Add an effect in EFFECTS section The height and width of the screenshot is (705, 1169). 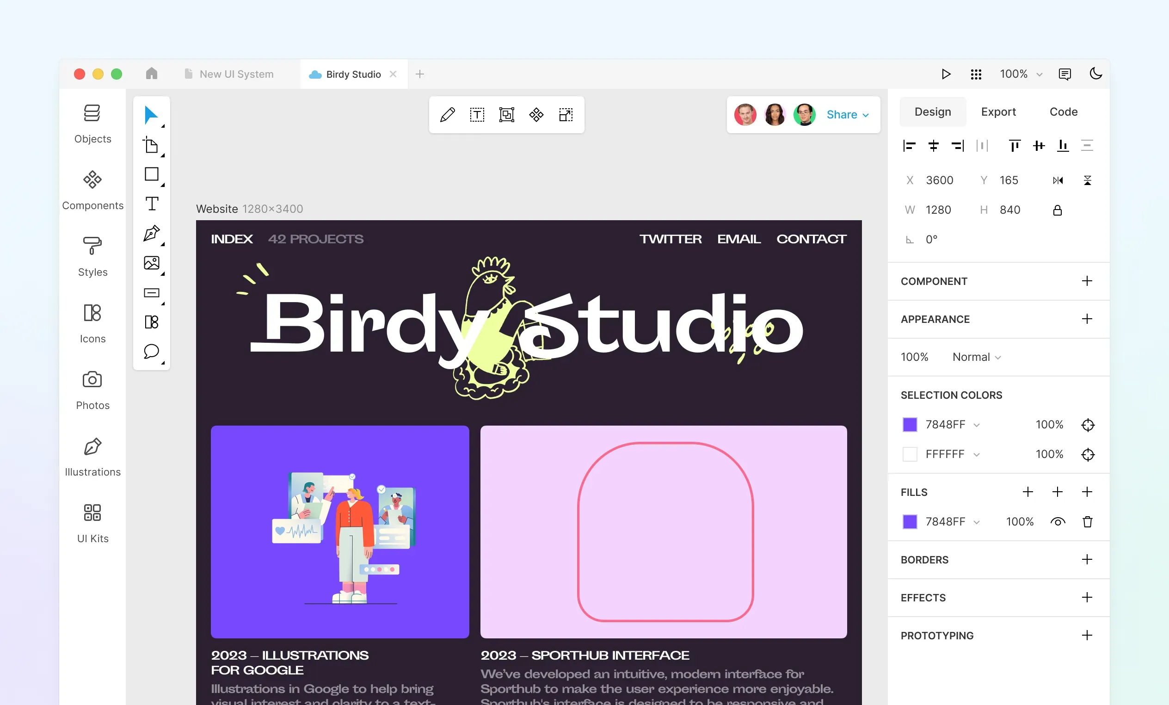[x=1086, y=597]
